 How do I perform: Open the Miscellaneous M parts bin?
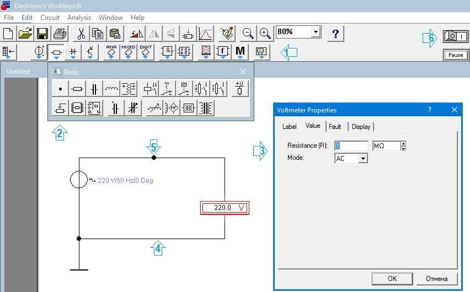(240, 52)
